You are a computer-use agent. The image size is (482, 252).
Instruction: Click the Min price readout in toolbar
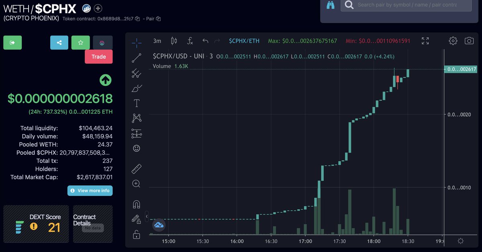tap(378, 41)
